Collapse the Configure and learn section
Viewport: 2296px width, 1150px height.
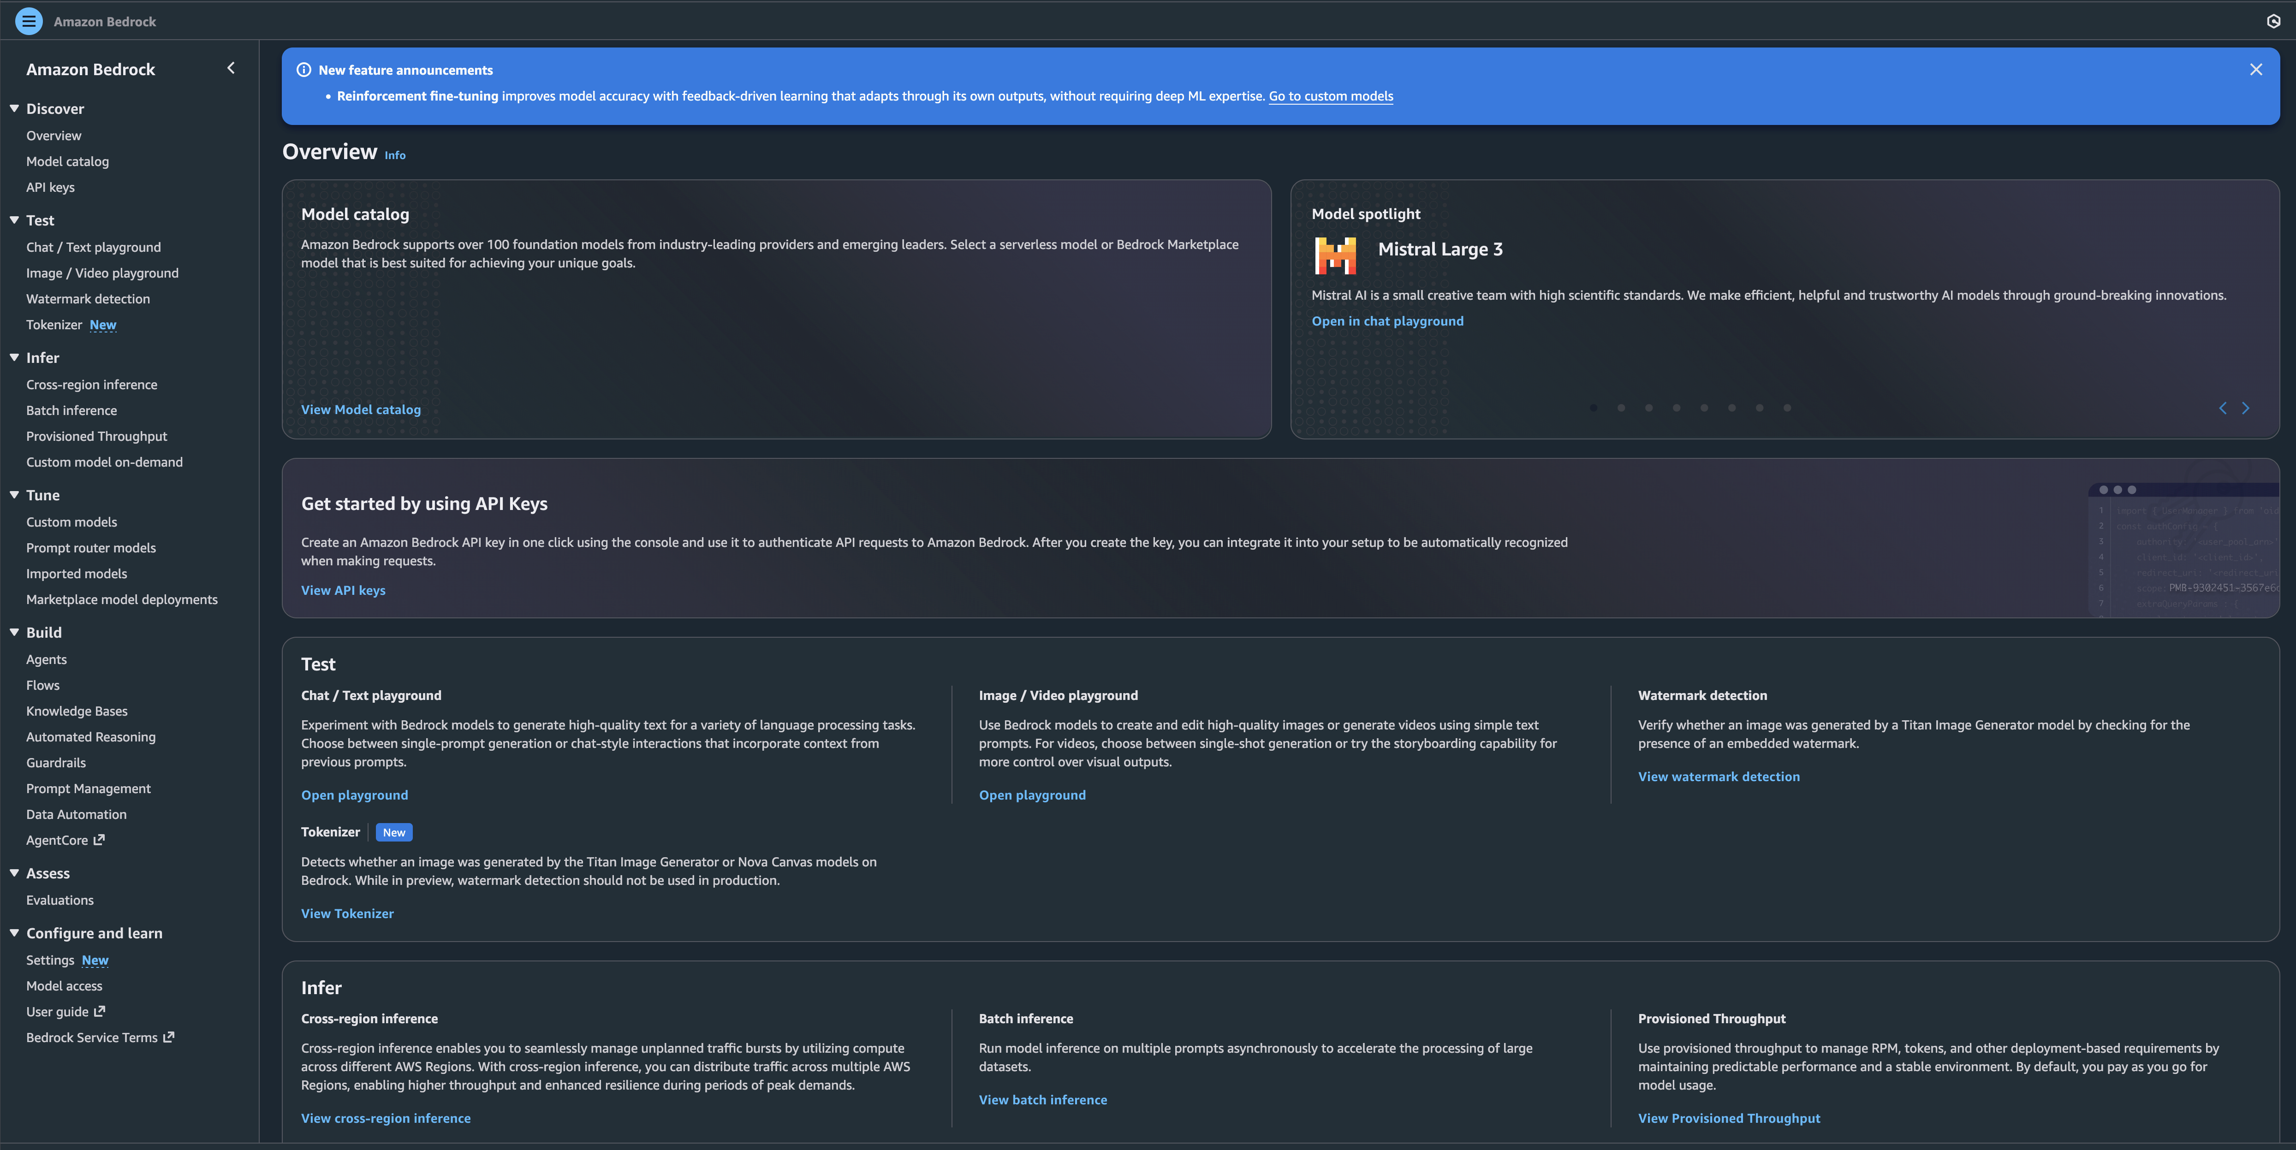pyautogui.click(x=14, y=933)
